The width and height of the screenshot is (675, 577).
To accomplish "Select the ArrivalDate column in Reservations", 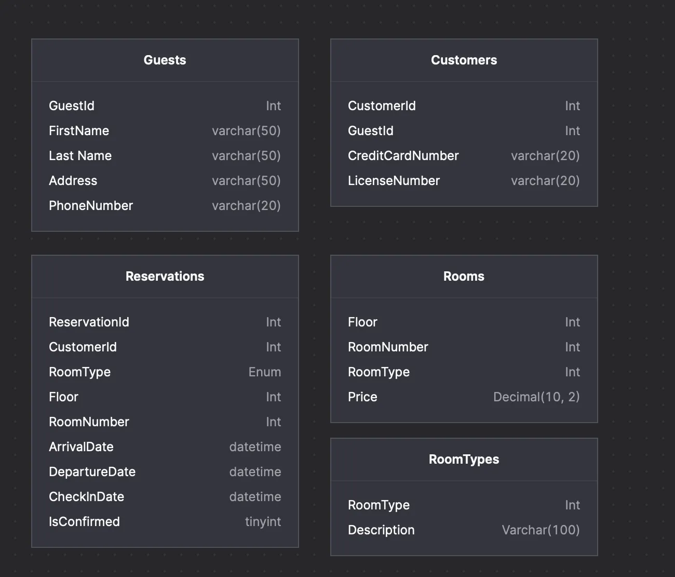I will pos(81,447).
